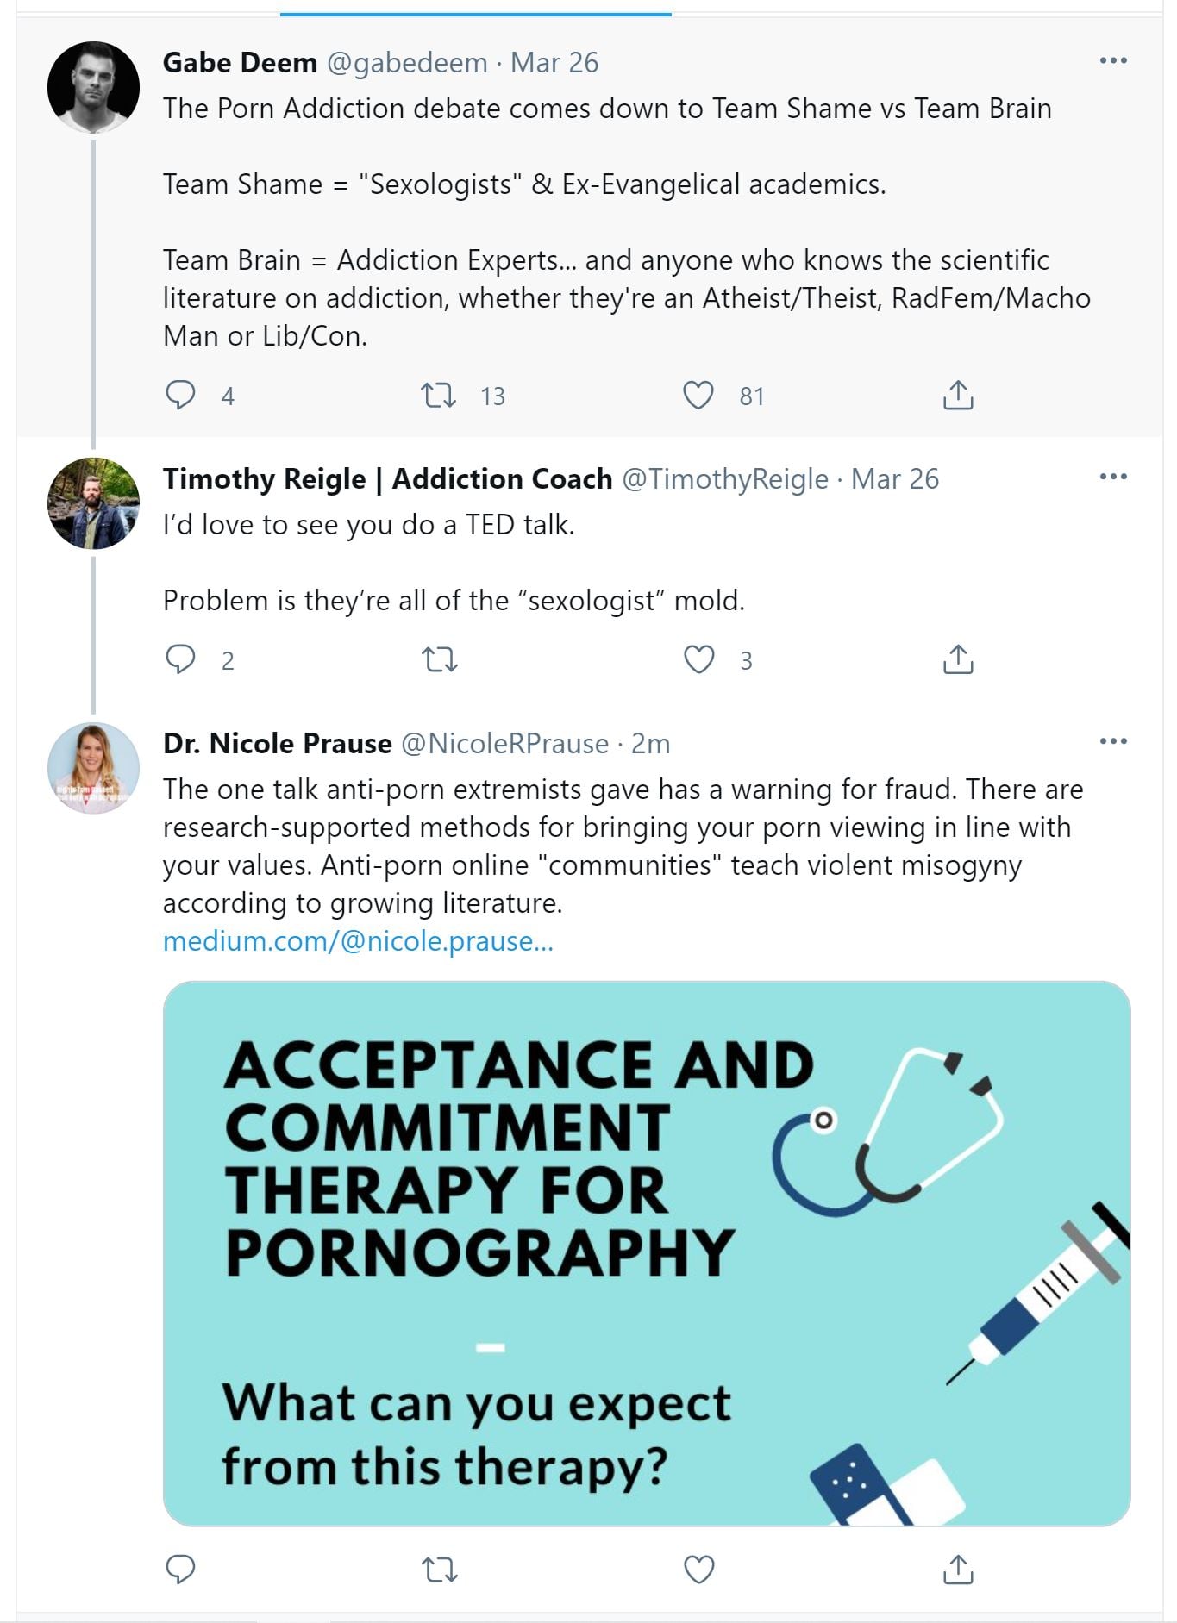Viewport: 1177px width, 1623px height.
Task: Open the medium.com/@nicole.prause link
Action: point(358,941)
